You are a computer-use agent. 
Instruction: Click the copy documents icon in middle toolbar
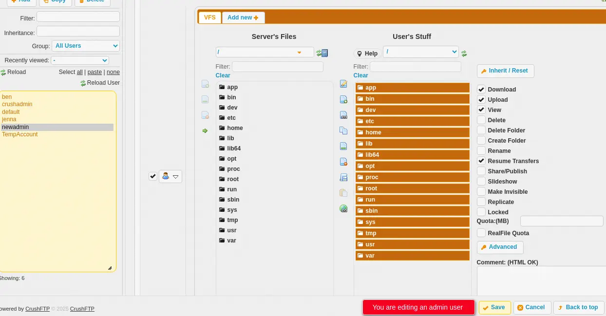[343, 130]
